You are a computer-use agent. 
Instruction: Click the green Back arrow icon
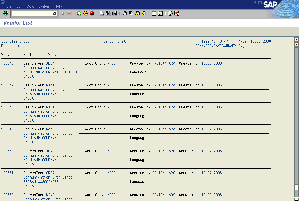pyautogui.click(x=79, y=13)
